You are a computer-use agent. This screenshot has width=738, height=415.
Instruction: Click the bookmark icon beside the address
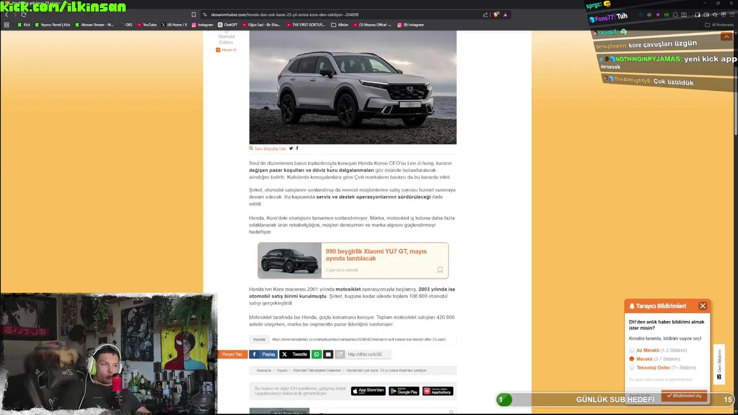194,14
